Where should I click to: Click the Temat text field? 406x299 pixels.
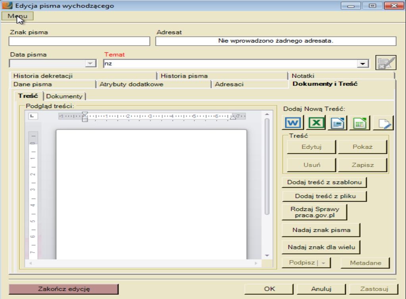click(x=230, y=64)
